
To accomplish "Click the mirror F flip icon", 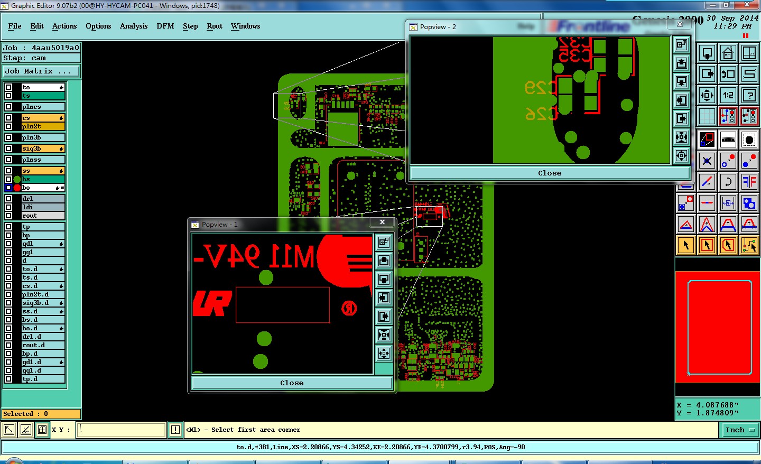I will 749,182.
